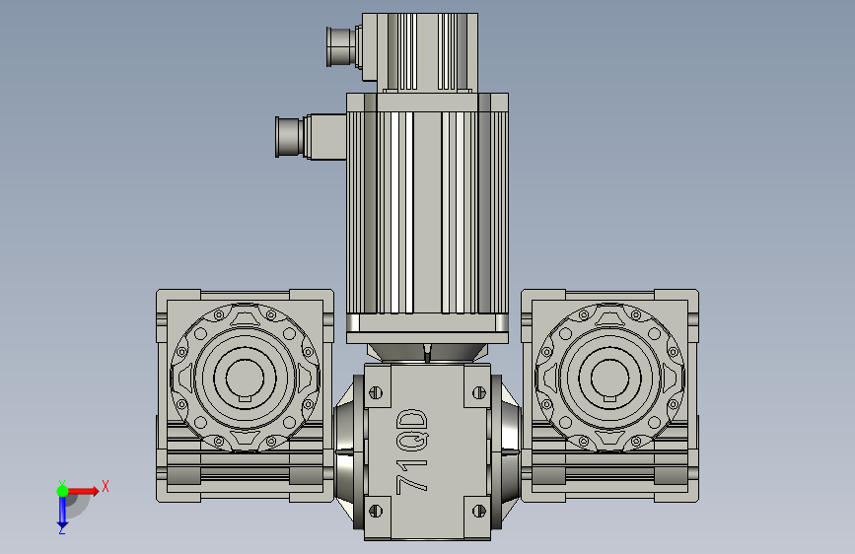The width and height of the screenshot is (855, 554).
Task: Click the blue Z axis arrow of the triad
Action: tap(63, 514)
